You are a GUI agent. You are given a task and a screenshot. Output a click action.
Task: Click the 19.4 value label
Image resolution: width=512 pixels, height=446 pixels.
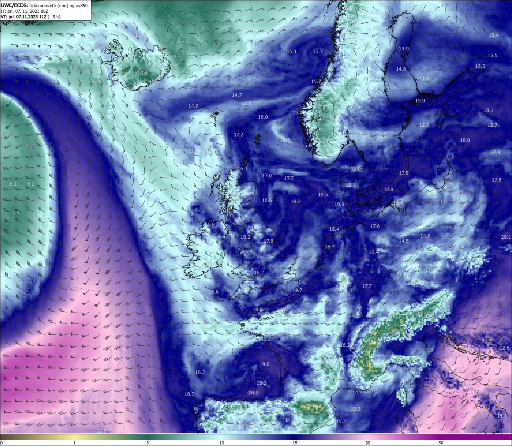point(334,229)
